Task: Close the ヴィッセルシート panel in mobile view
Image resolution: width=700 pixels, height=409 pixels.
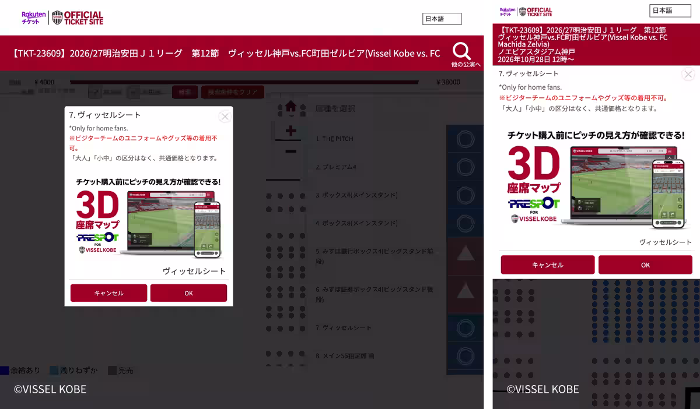Action: click(x=688, y=75)
